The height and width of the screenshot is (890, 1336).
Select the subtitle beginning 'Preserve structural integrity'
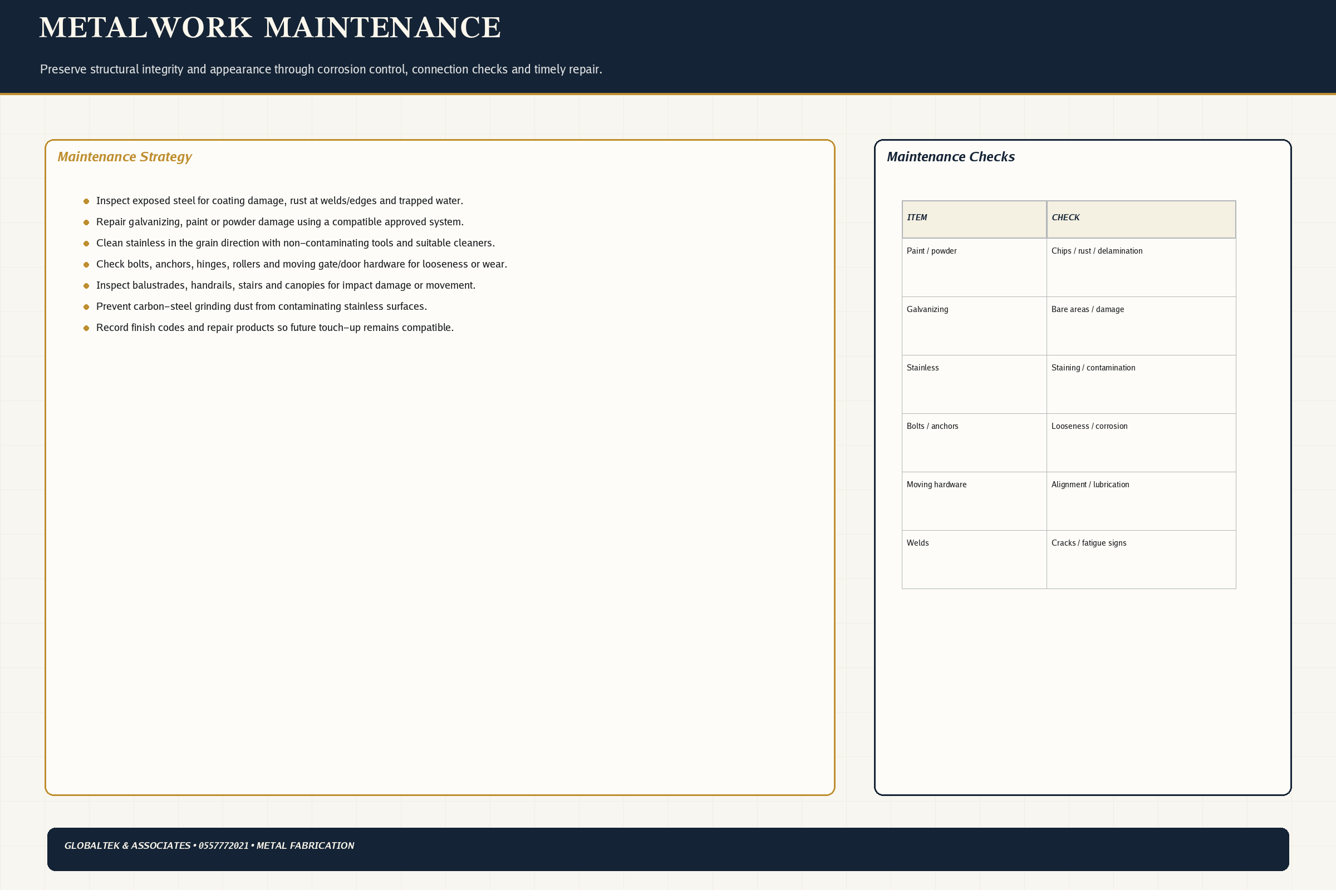click(x=321, y=69)
